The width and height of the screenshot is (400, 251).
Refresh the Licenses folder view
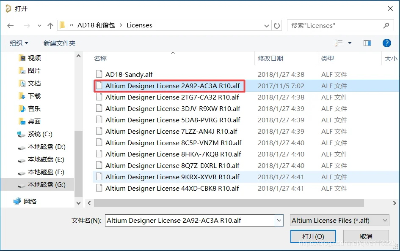point(277,26)
